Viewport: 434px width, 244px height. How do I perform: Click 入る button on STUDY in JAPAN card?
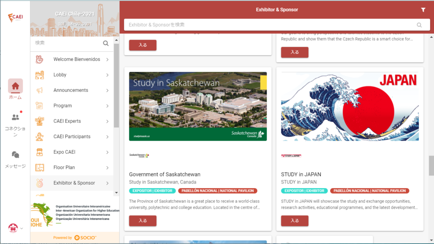click(295, 221)
